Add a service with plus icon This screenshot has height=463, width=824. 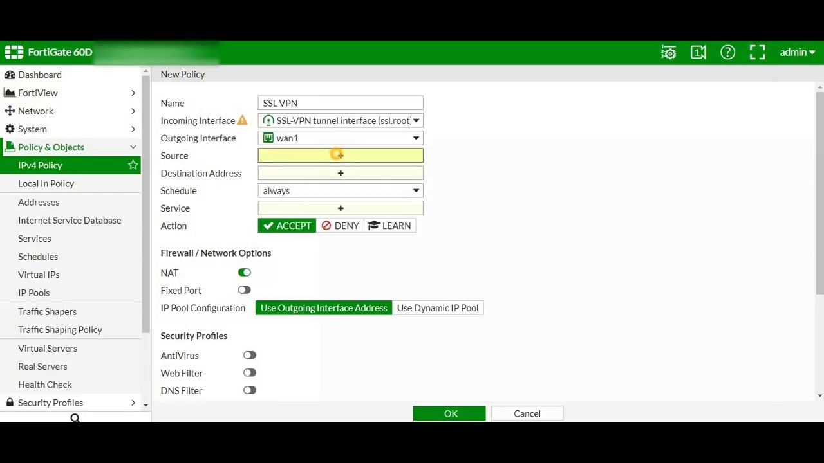click(x=341, y=208)
